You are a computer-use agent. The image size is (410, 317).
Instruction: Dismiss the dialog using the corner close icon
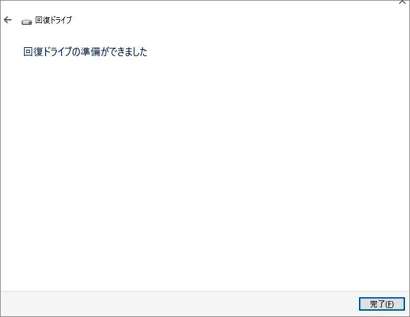(402, 3)
